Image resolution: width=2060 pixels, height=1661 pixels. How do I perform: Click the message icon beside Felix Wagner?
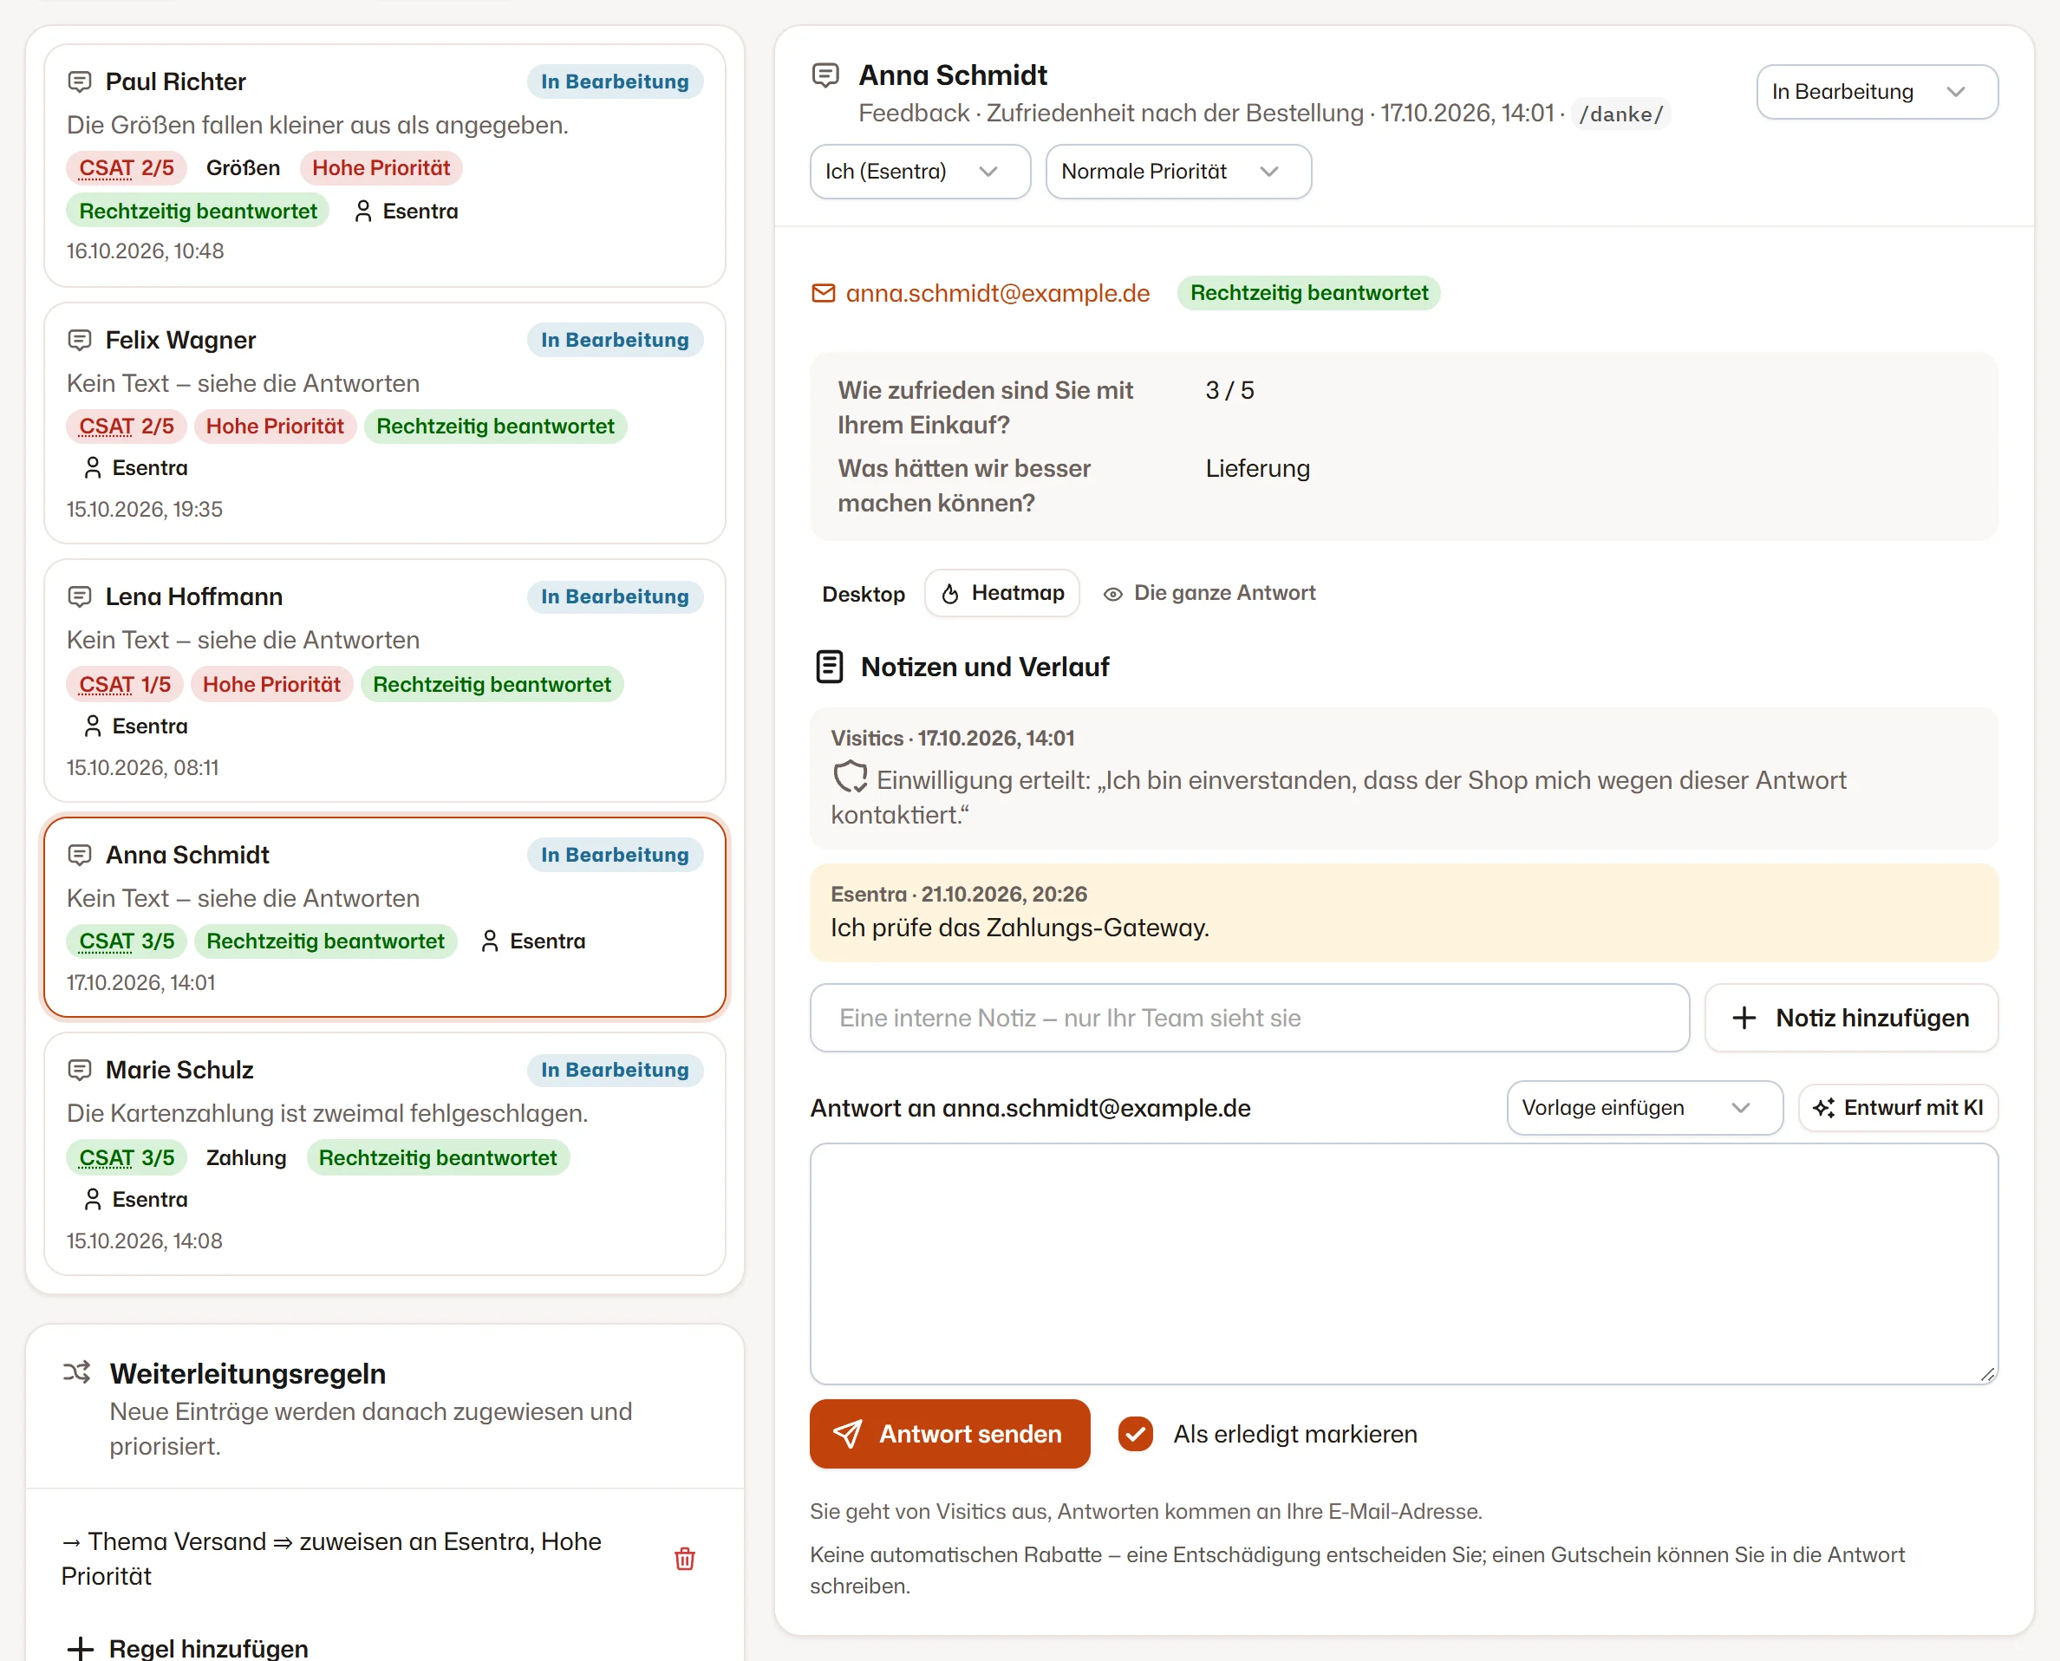[x=81, y=341]
